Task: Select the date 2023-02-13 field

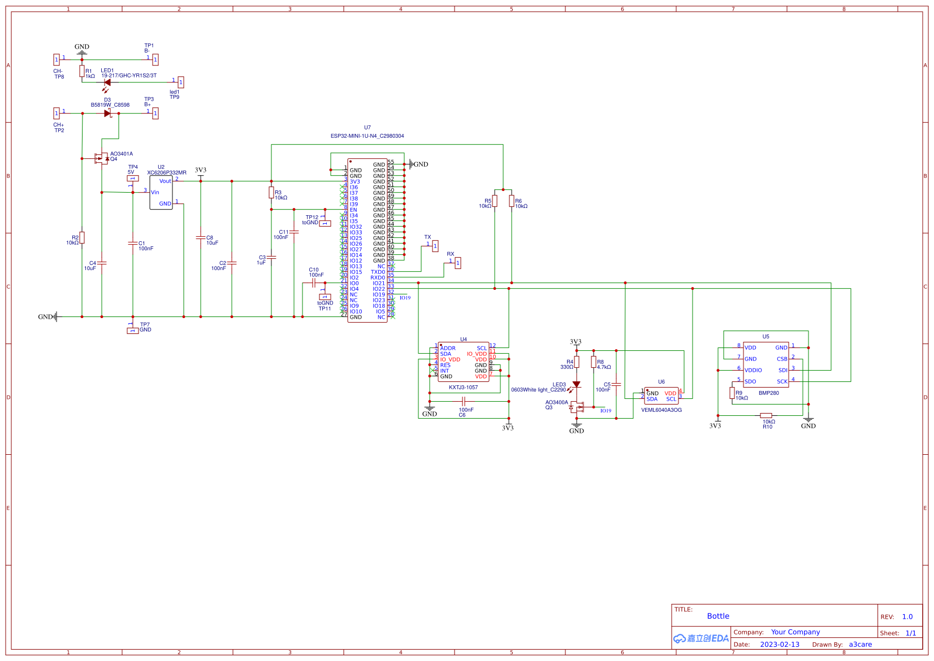Action: click(781, 644)
